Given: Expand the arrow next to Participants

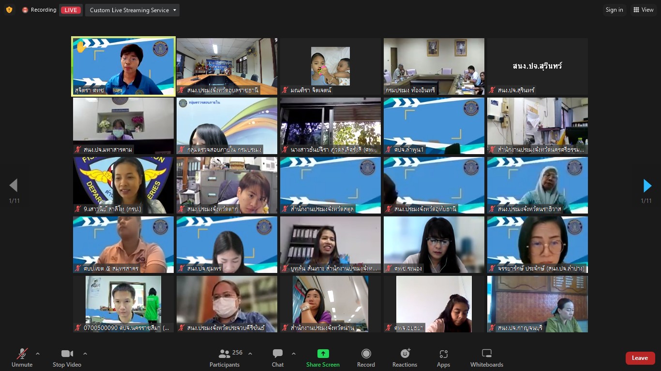Looking at the screenshot, I should [250, 354].
